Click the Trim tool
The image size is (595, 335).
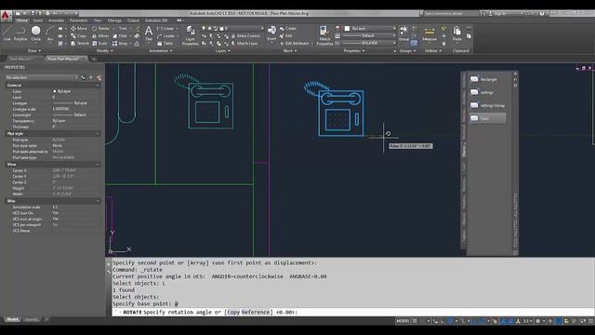point(120,29)
